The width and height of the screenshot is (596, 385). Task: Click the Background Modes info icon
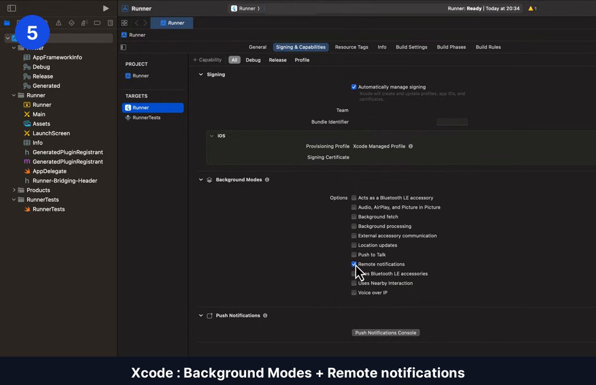tap(267, 180)
